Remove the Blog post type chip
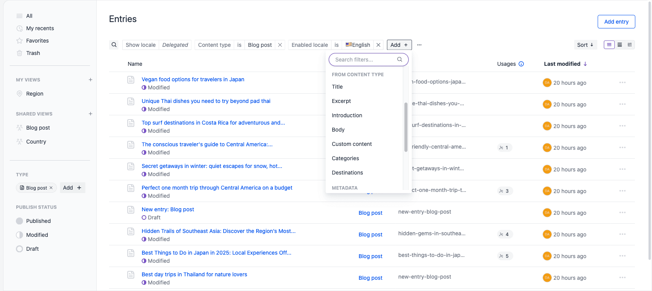 [51, 188]
